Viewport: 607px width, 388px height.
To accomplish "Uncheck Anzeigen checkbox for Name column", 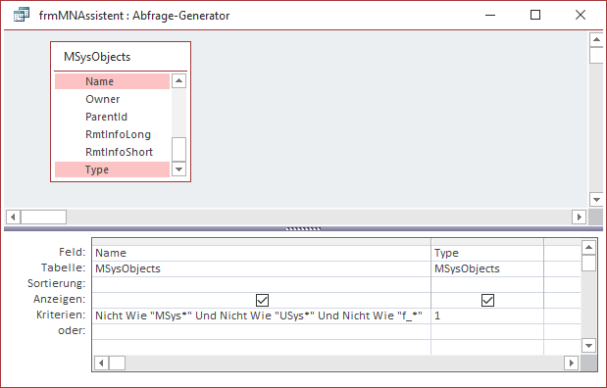I will (x=262, y=300).
